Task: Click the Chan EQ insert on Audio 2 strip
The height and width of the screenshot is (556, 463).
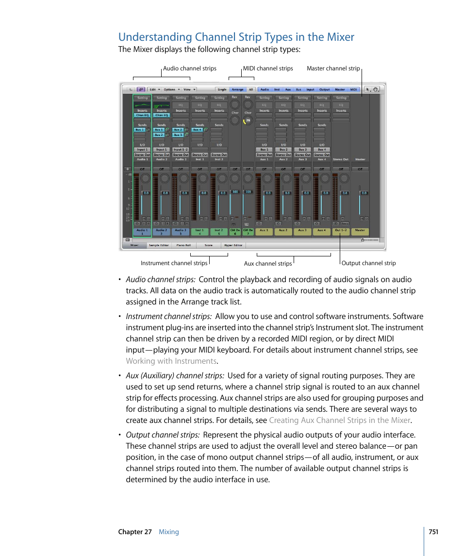Action: pos(161,115)
